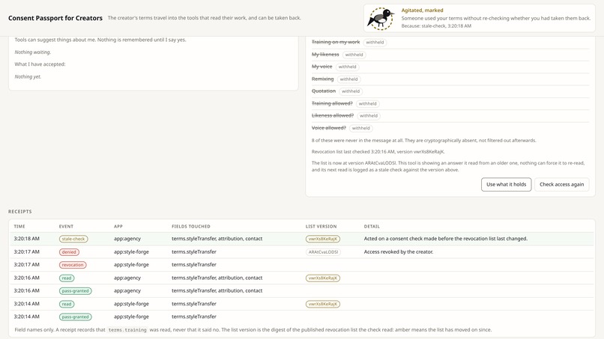Click the 'Check access again' button
The height and width of the screenshot is (339, 604).
click(x=561, y=184)
